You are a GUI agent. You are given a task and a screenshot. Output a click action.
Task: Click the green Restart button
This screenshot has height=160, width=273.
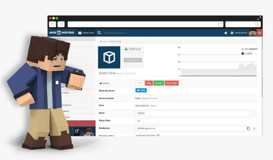[x=159, y=83]
